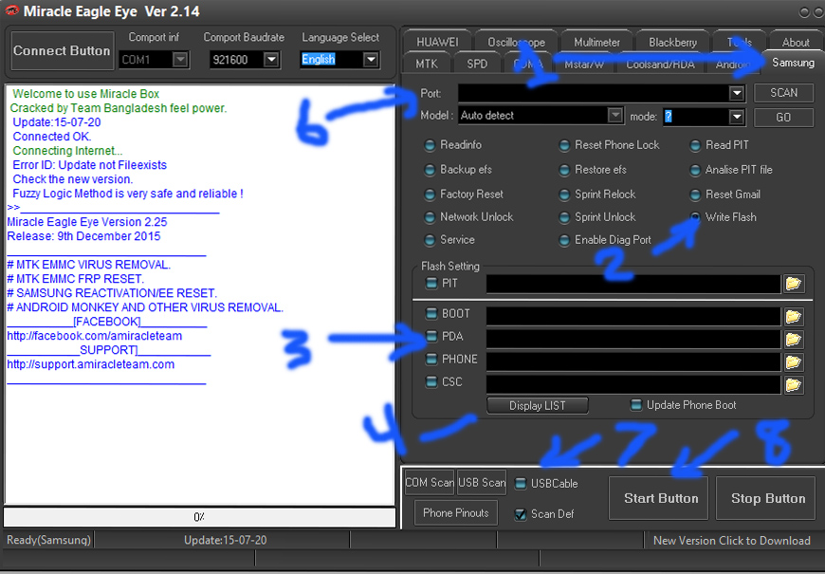Image resolution: width=825 pixels, height=574 pixels.
Task: Click the SCAN button
Action: [783, 93]
